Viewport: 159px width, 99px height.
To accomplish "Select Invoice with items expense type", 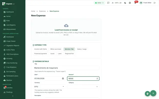I will coord(41,49).
